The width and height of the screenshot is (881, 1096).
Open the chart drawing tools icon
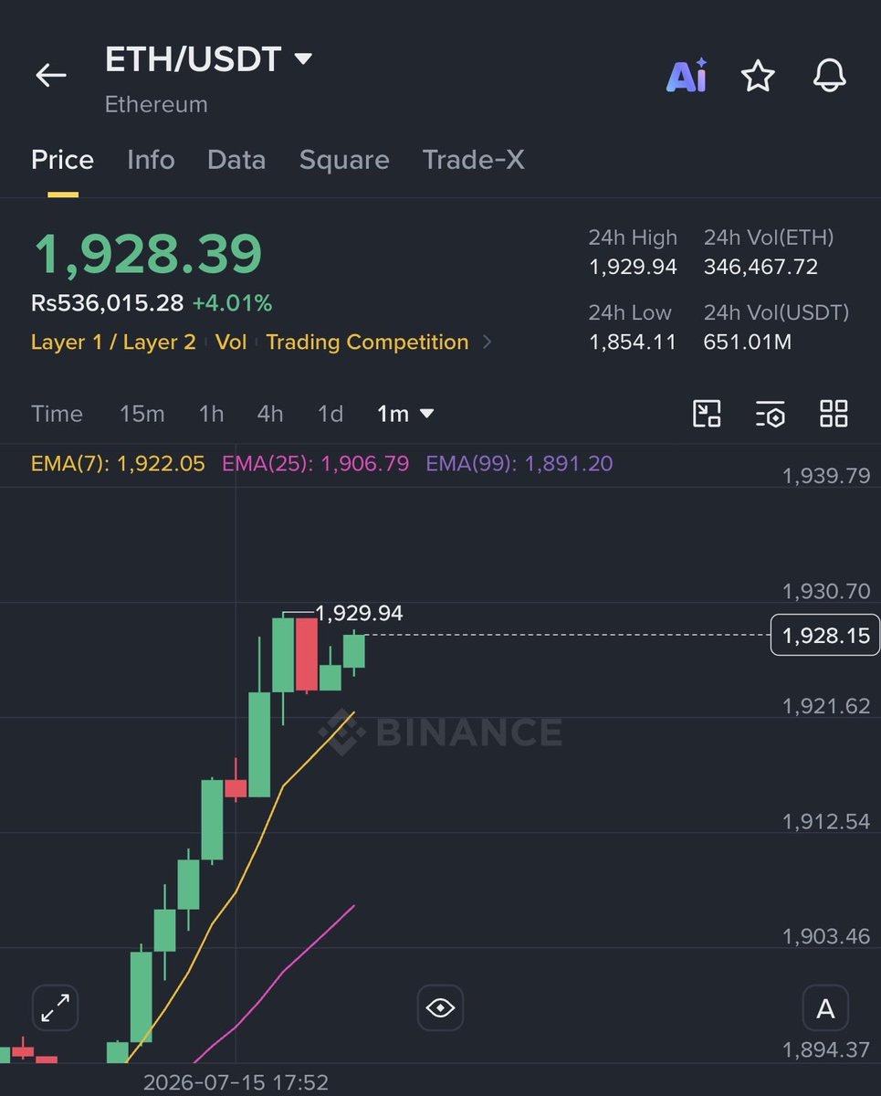point(707,414)
